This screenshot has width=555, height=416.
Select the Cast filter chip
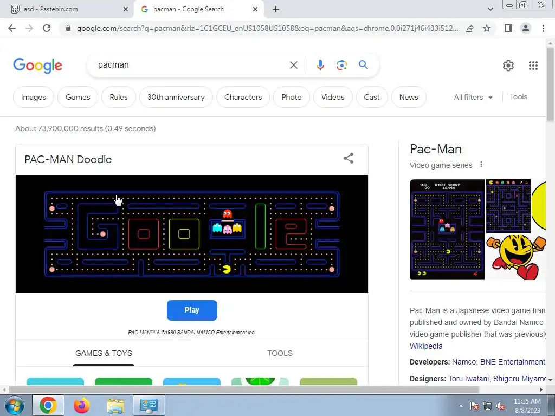pos(372,97)
